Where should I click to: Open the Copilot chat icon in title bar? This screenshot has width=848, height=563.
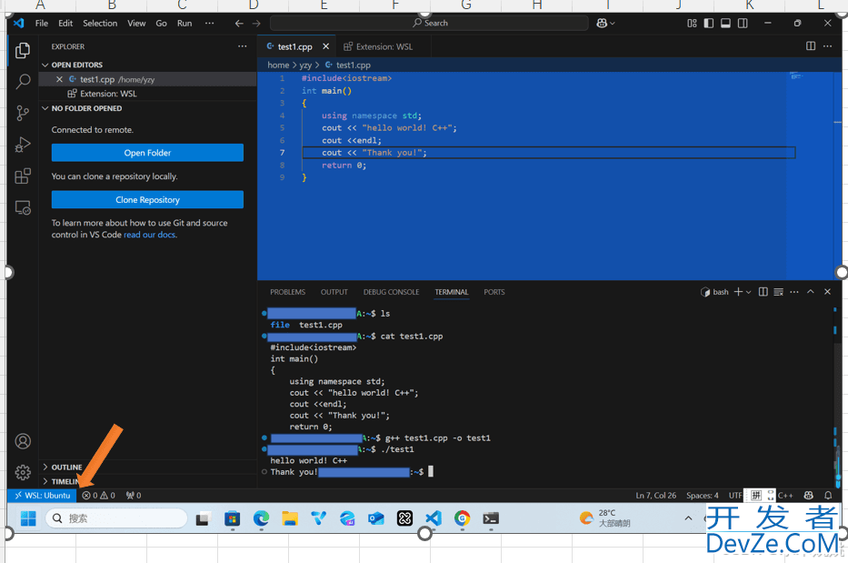click(602, 24)
